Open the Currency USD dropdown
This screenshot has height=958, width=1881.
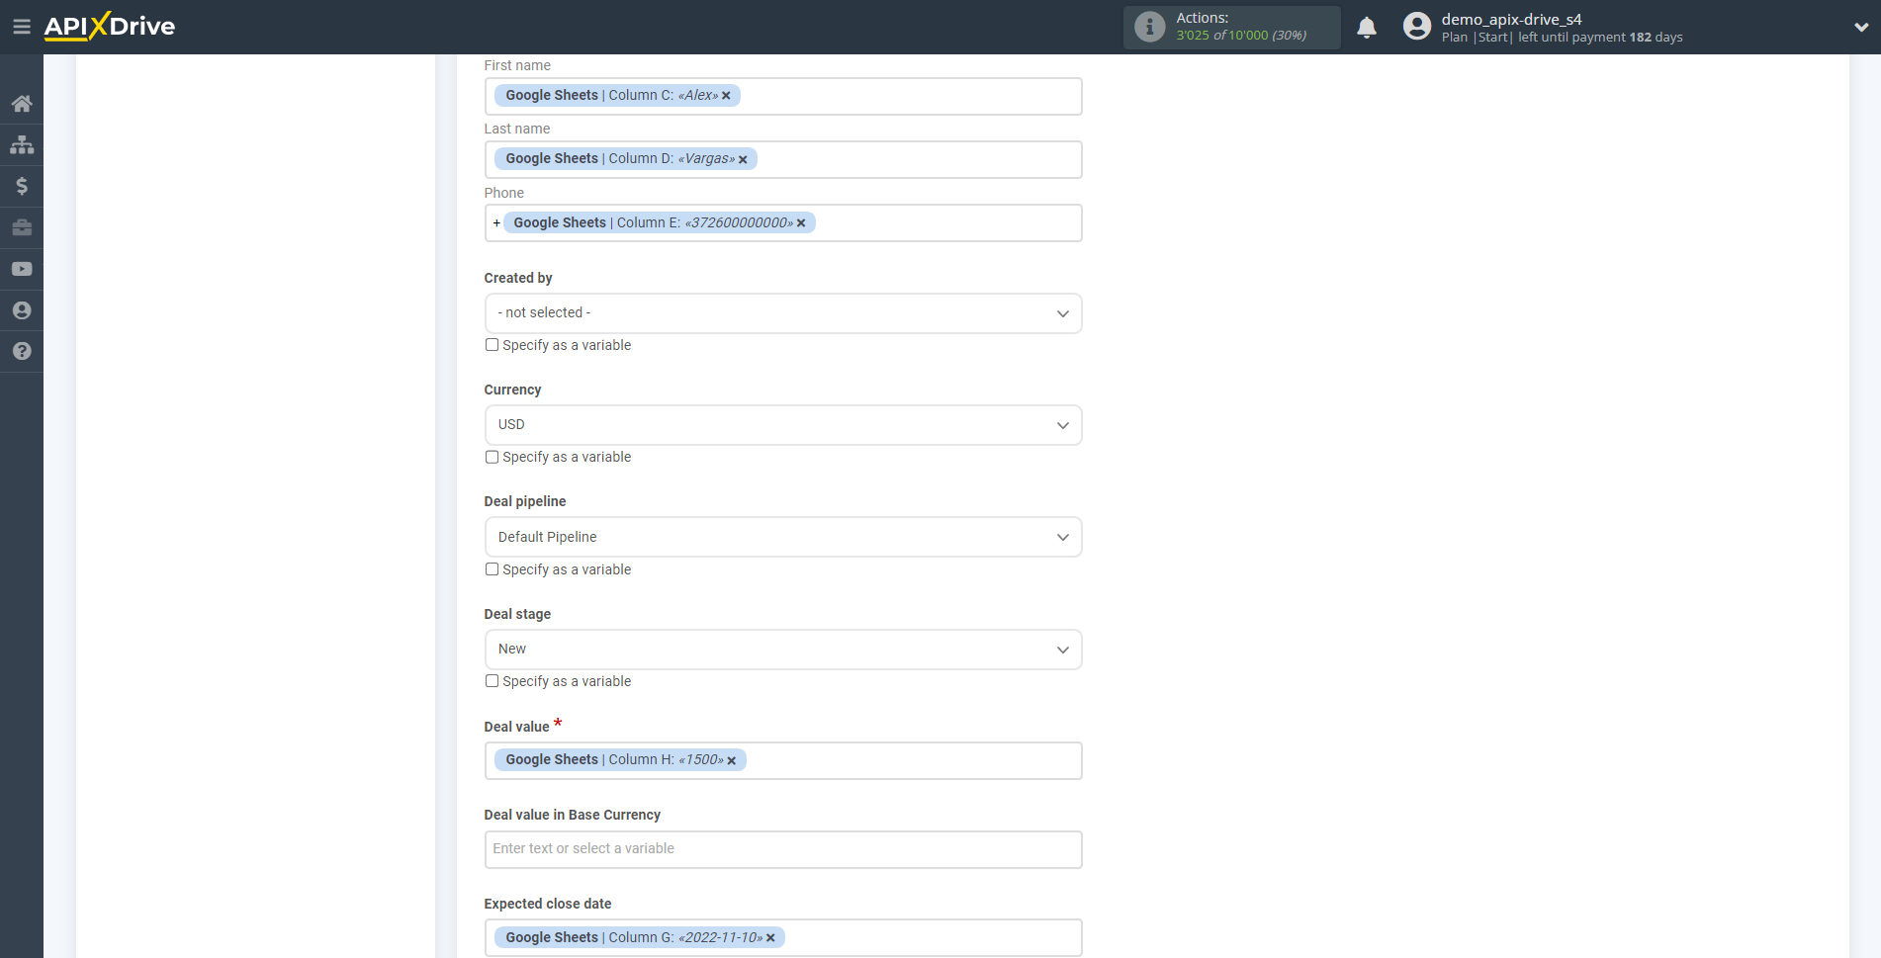click(783, 425)
